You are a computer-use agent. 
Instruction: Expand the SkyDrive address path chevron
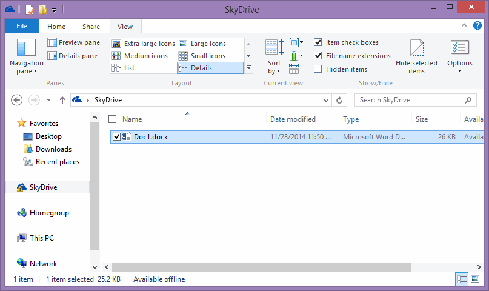point(88,100)
